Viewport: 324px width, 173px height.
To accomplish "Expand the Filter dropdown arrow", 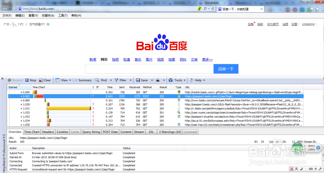I will (131, 80).
